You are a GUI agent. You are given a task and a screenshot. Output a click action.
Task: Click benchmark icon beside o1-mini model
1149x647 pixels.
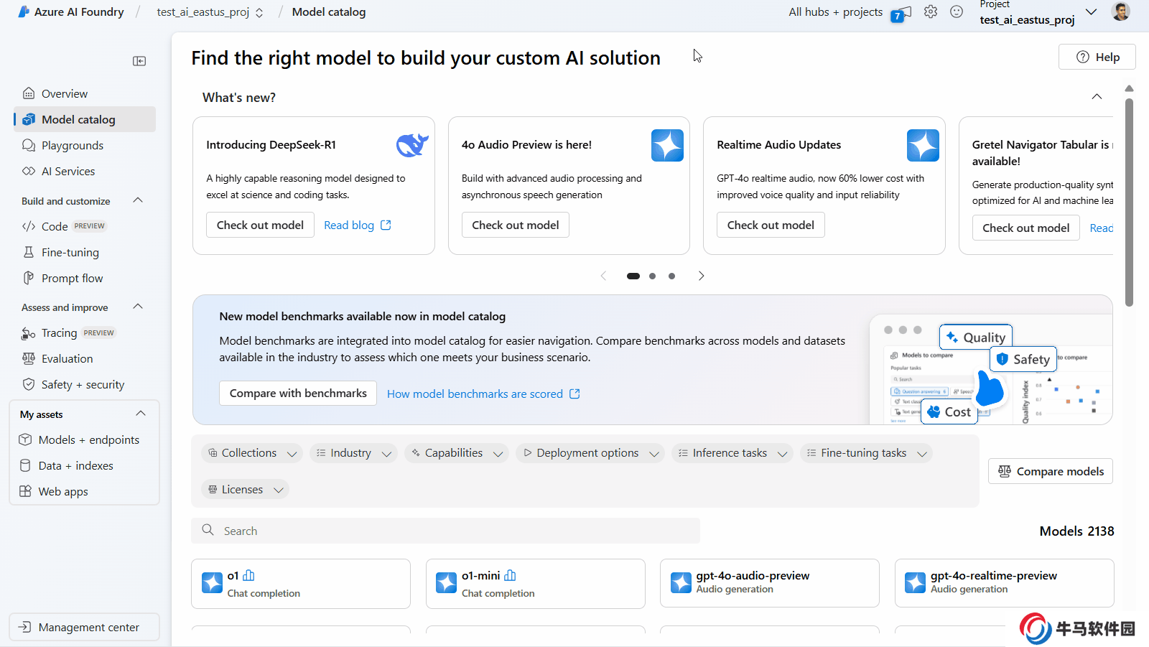(511, 576)
